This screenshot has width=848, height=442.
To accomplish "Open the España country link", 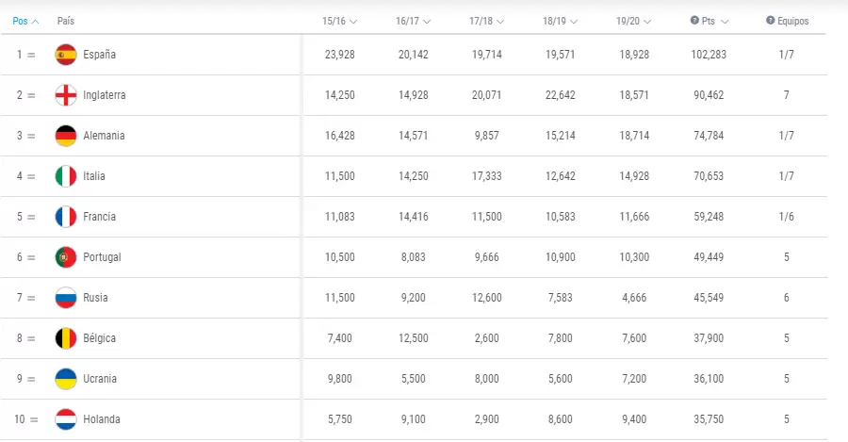I will click(x=100, y=55).
